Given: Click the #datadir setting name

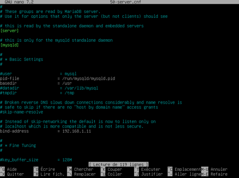Looking at the screenshot, I should coord(10,88).
